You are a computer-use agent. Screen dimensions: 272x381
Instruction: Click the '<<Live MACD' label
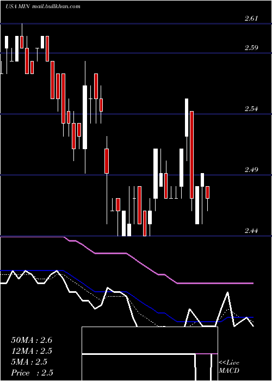229,367
